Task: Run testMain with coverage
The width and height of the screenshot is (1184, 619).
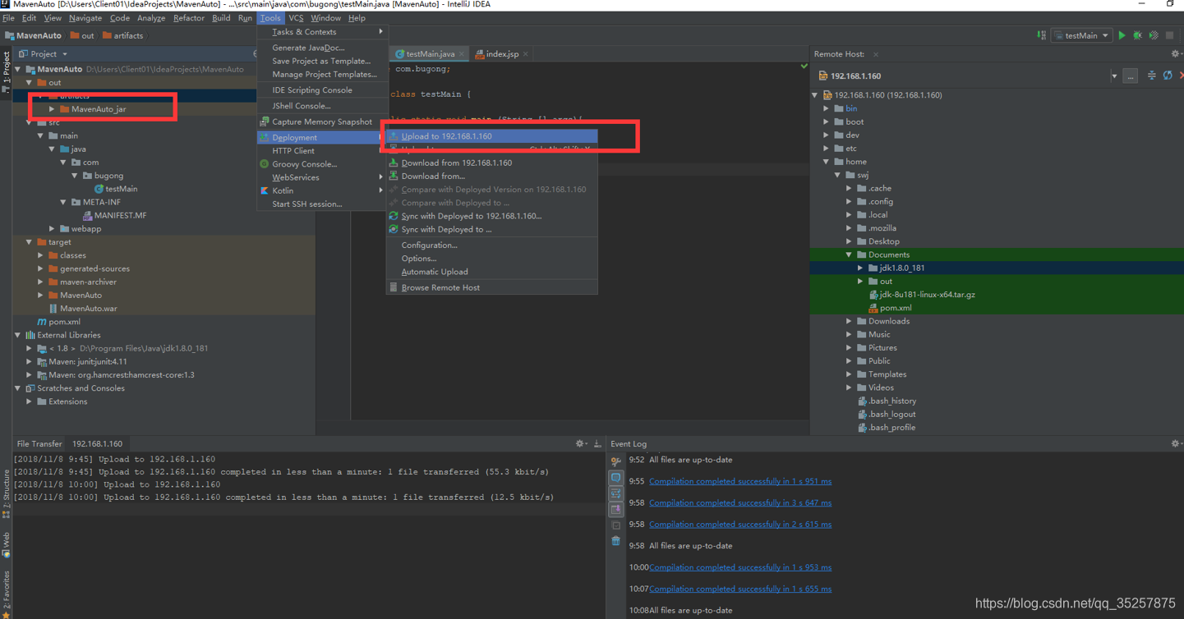Action: click(1154, 35)
